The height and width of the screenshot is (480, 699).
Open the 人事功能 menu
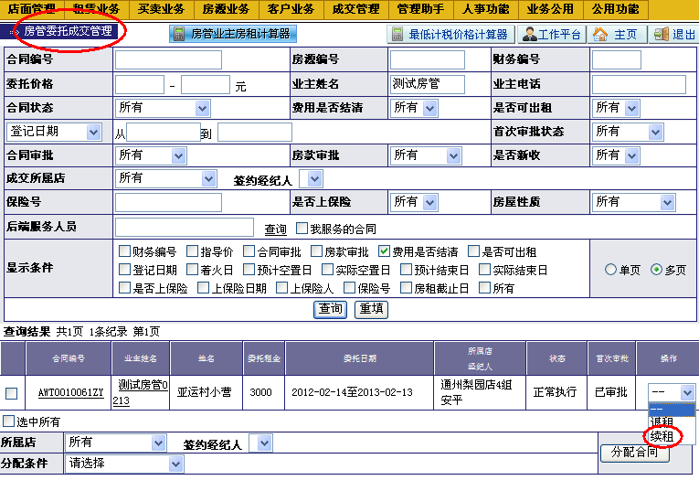pos(485,9)
